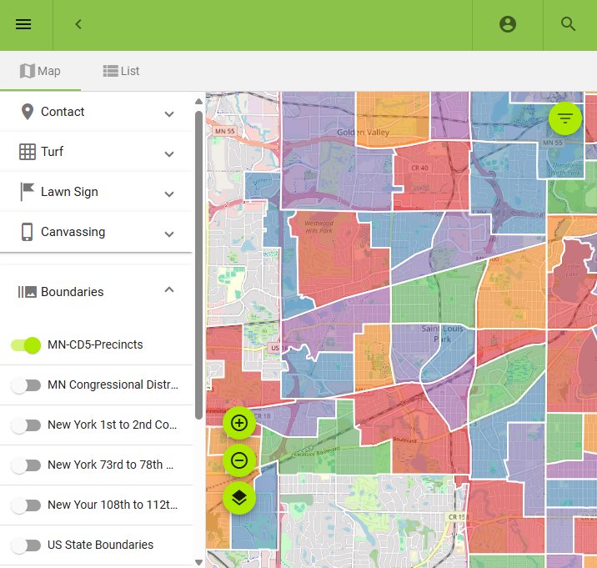Click the search magnifier icon

pos(569,24)
